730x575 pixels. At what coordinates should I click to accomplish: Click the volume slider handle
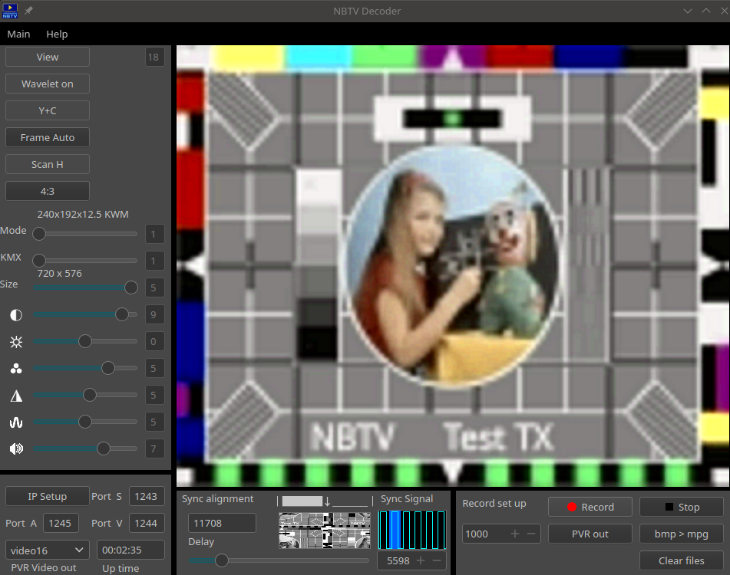pos(104,449)
